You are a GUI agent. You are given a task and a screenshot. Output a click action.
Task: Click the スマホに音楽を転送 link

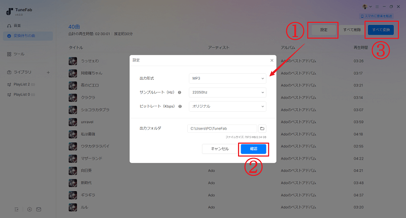click(376, 16)
